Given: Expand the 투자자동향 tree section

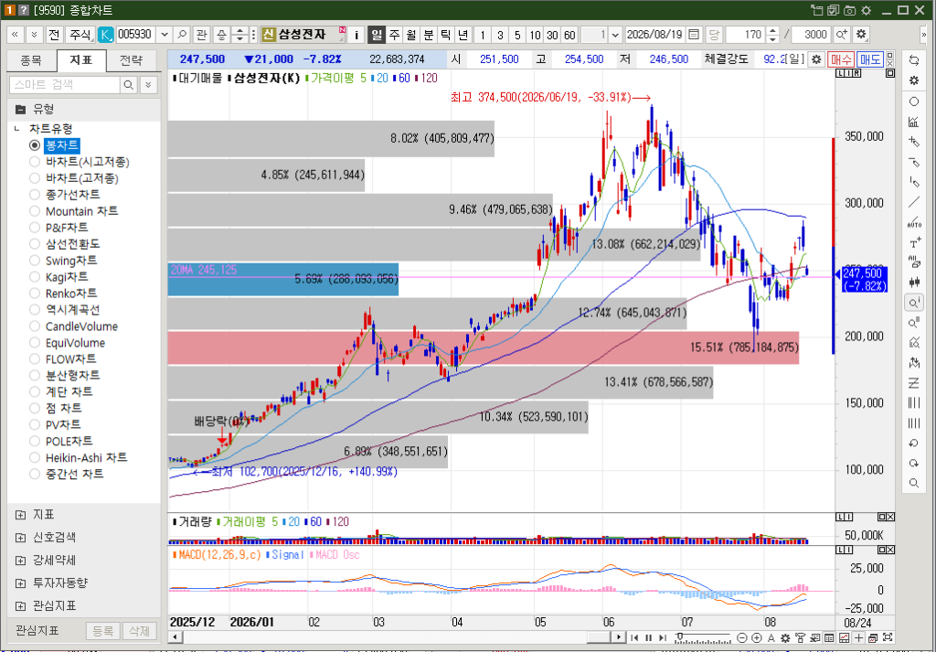Looking at the screenshot, I should [x=20, y=583].
